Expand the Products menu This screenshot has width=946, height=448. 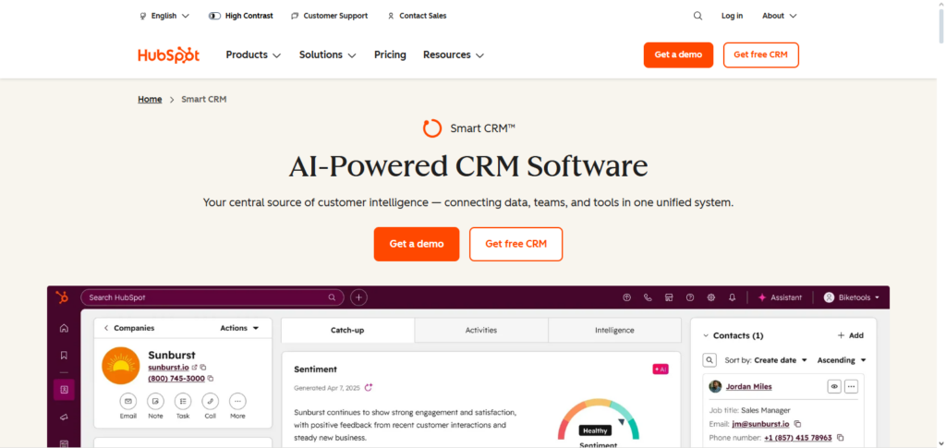click(x=253, y=54)
